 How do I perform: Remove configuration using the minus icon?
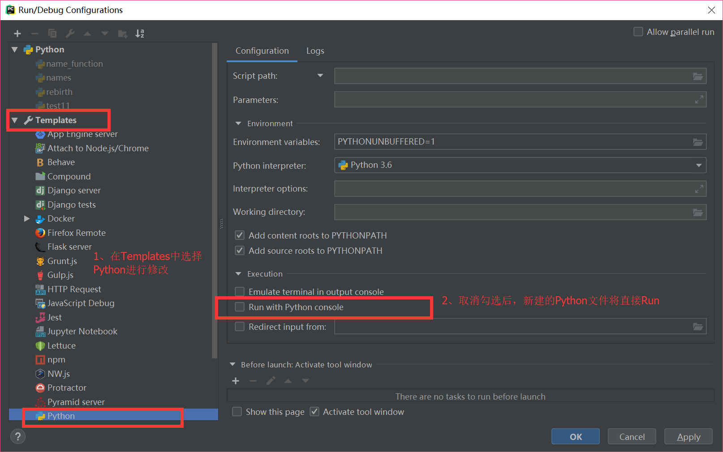[x=35, y=34]
